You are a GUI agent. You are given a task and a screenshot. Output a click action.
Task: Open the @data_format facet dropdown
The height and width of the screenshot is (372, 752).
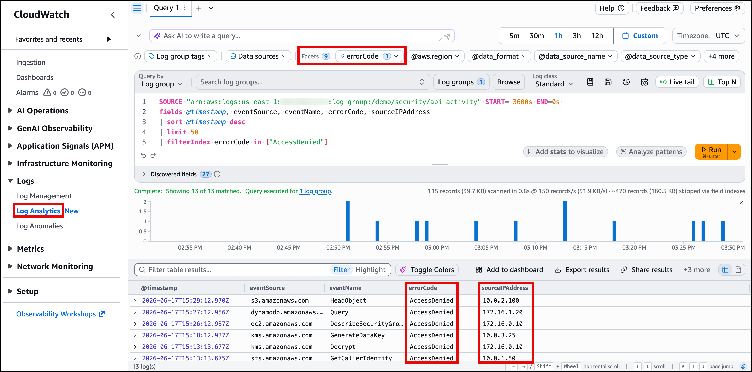(499, 56)
